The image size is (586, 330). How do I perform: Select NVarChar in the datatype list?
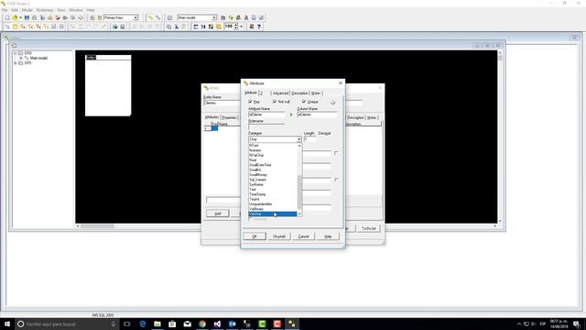click(x=273, y=155)
